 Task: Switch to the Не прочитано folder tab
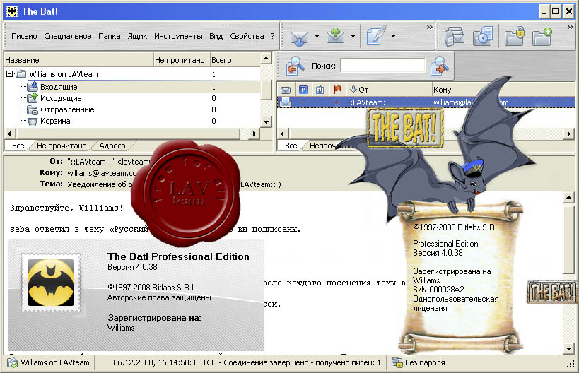point(62,146)
